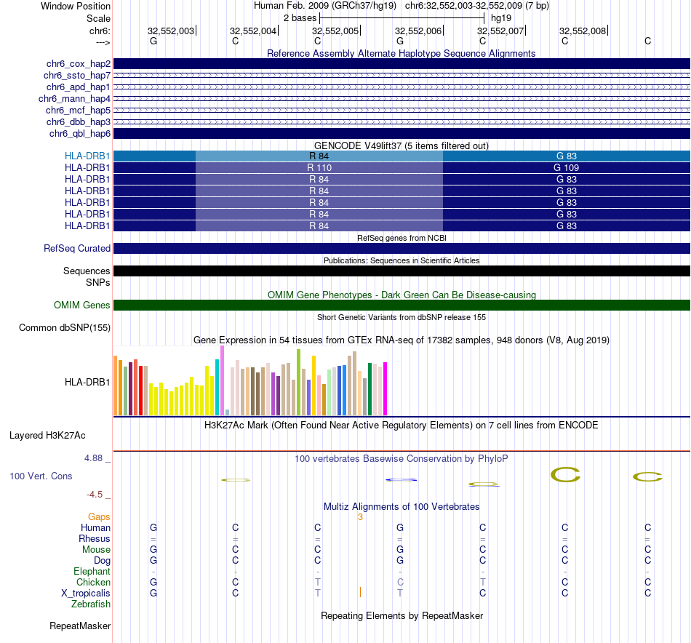Image resolution: width=691 pixels, height=643 pixels.
Task: Click R 84 in the light-blue highlighted transcript
Action: click(319, 156)
